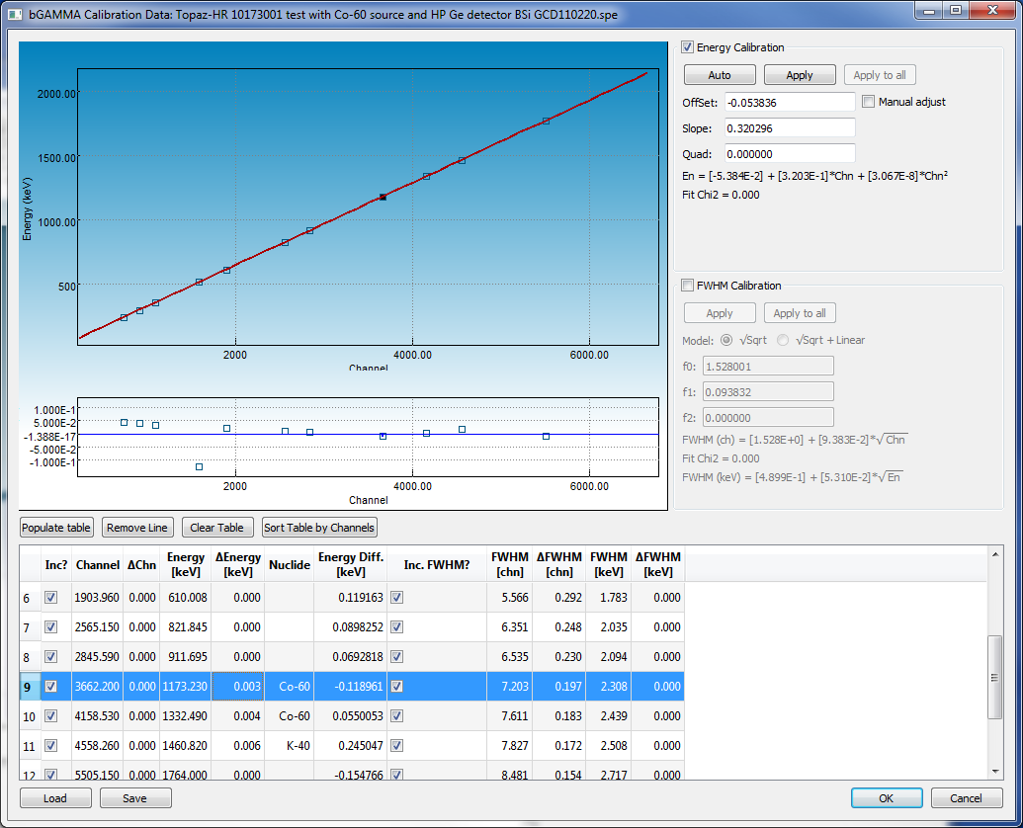
Task: Click Populate table button
Action: tap(56, 528)
